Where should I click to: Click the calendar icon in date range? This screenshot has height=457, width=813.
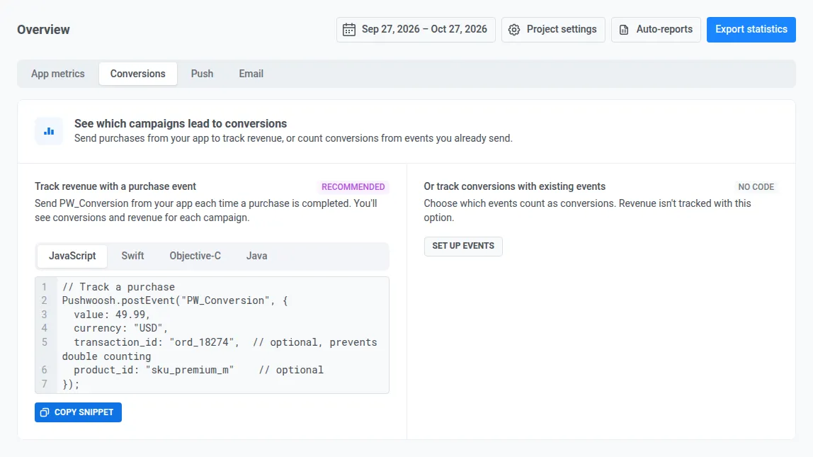(349, 30)
